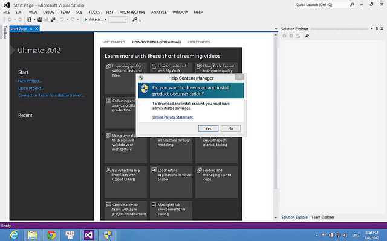Open File Explorer from the taskbar
This screenshot has height=241, width=387.
point(32,235)
